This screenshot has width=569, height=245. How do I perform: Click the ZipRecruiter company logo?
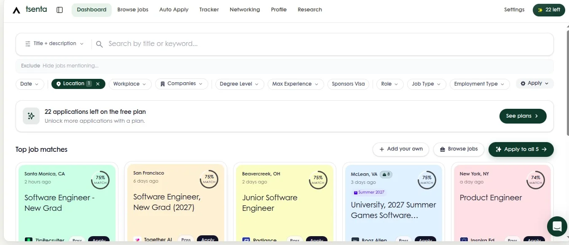point(29,240)
